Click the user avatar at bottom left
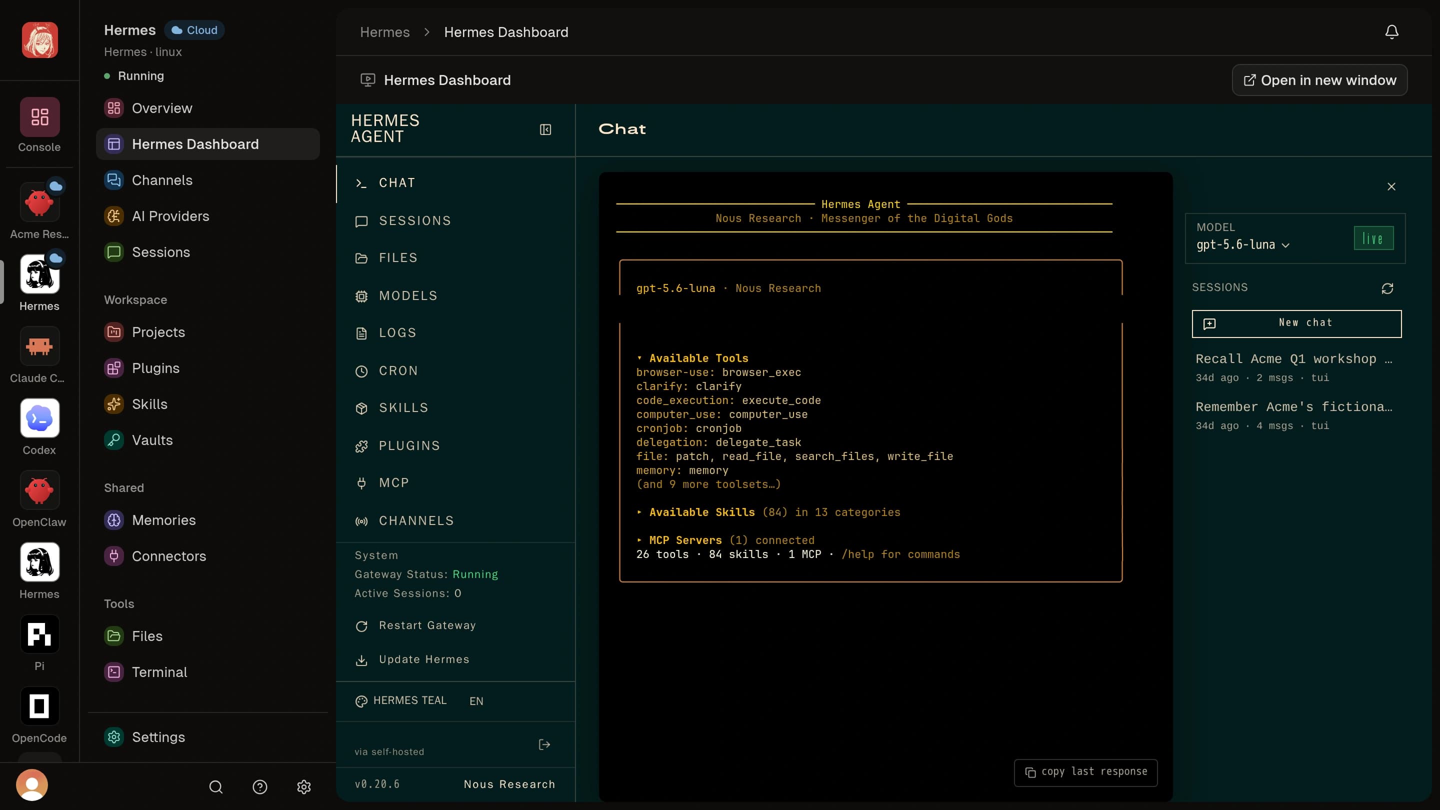 pos(32,785)
